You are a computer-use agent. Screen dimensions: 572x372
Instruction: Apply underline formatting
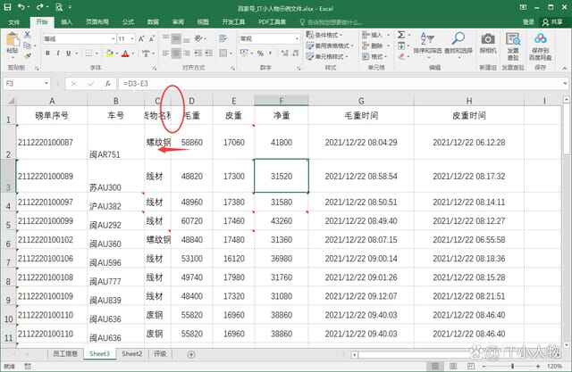pos(68,54)
